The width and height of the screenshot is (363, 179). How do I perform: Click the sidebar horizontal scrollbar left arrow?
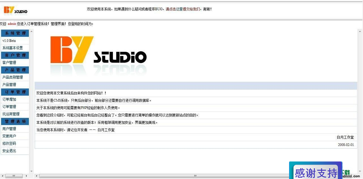2,176
